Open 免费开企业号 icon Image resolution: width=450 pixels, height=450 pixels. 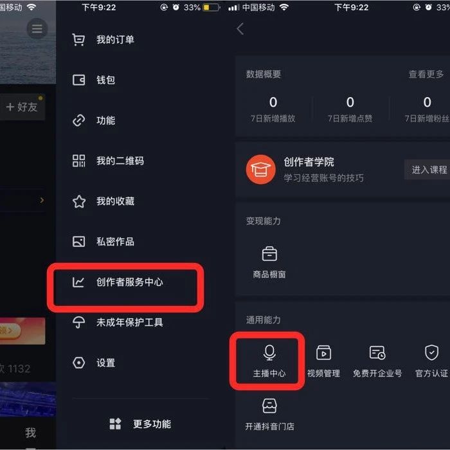pyautogui.click(x=377, y=353)
